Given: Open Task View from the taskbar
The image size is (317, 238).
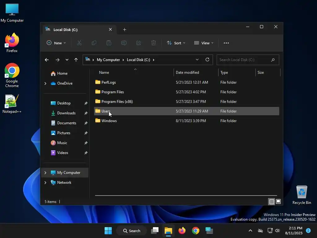Looking at the screenshot, I should coord(155,231).
